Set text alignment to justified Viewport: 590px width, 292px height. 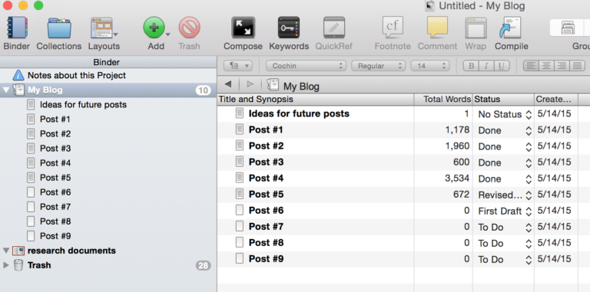[577, 66]
